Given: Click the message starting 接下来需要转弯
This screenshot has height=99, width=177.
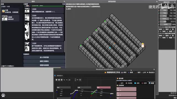Looking at the screenshot, I should (x=47, y=47).
